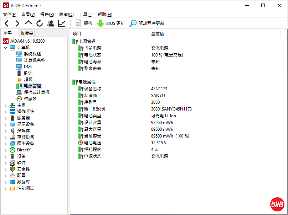Image resolution: width=288 pixels, height=215 pixels.
Task: Collapse the 计算机 tree branch
Action: point(6,47)
